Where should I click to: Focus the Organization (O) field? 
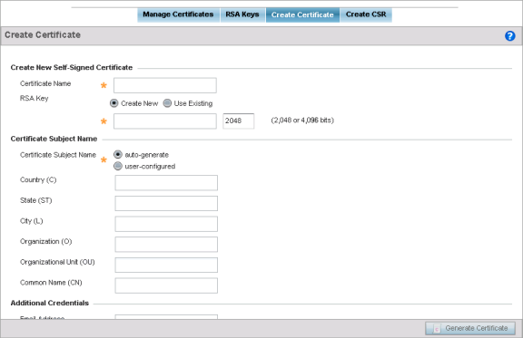pyautogui.click(x=166, y=245)
